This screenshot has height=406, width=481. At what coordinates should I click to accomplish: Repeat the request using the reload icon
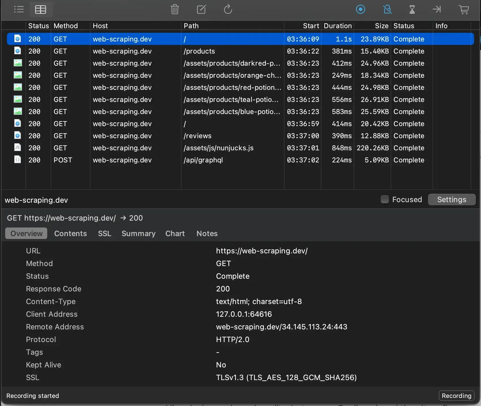228,10
